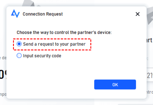Choose the Input security code radio button
The width and height of the screenshot is (153, 105).
(19, 55)
